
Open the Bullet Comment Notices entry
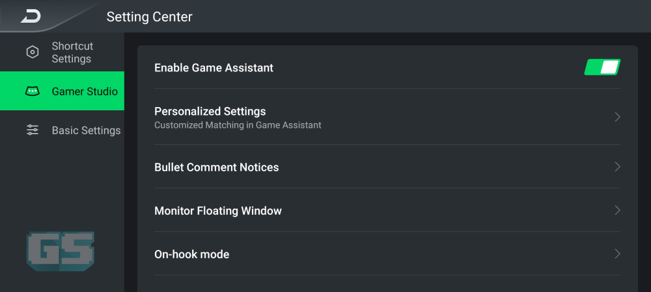387,167
